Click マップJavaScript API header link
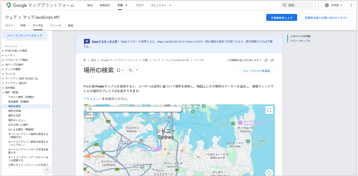The width and height of the screenshot is (358, 176). point(41,17)
